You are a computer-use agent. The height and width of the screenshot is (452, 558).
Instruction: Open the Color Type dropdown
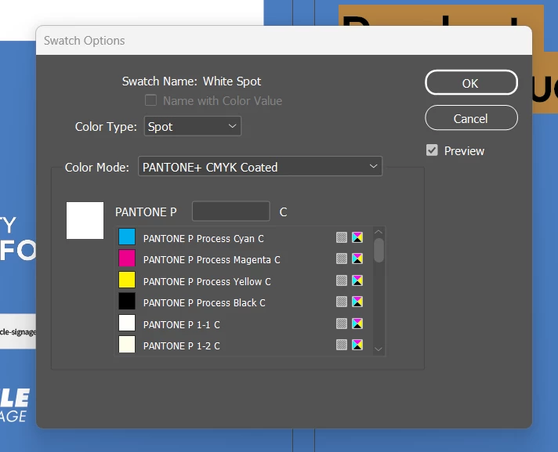[193, 126]
